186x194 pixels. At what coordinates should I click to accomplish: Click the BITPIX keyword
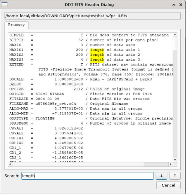coord(16,40)
